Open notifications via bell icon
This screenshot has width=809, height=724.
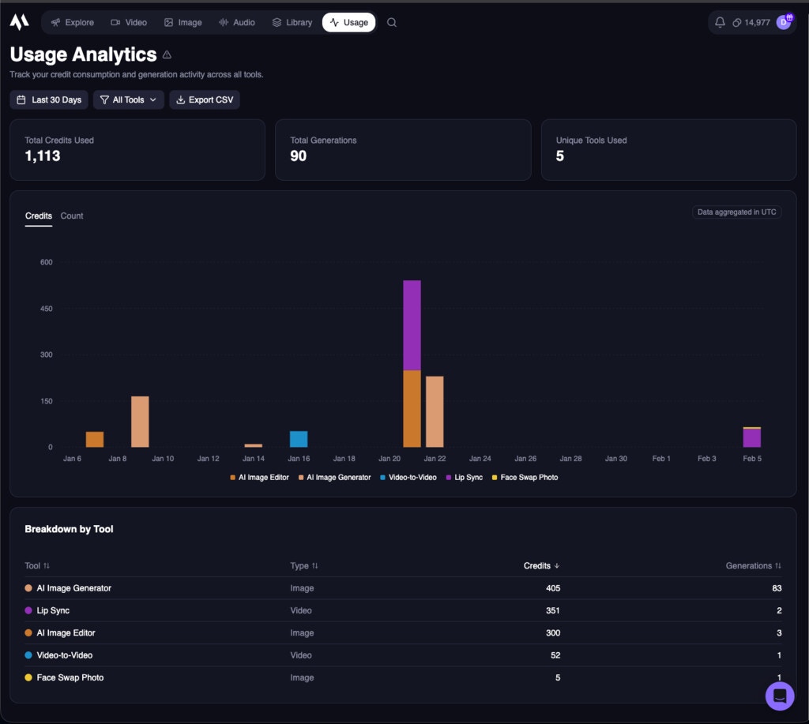click(x=720, y=22)
